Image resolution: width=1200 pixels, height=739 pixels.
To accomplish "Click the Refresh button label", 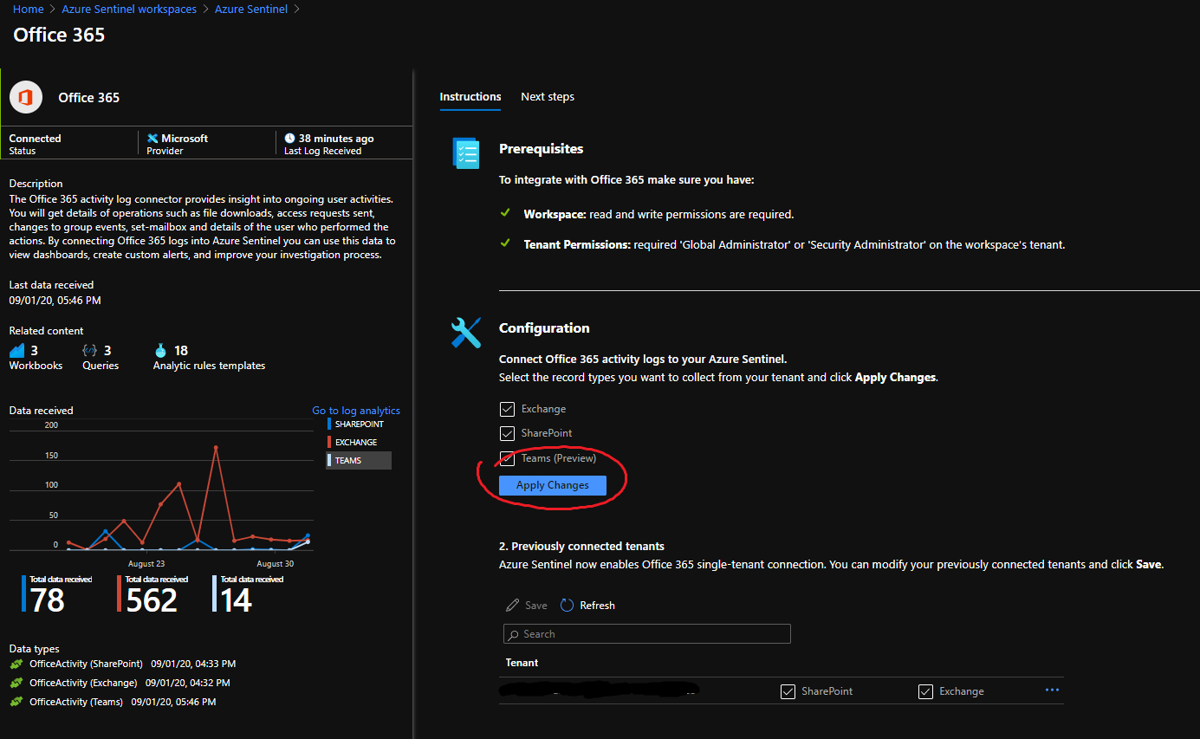I will [597, 606].
